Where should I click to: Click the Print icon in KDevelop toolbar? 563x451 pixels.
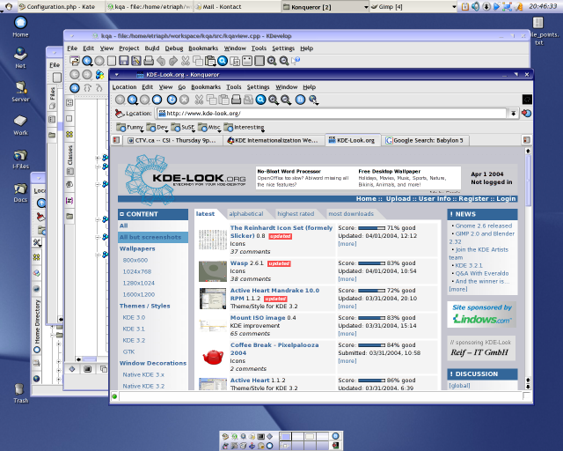pyautogui.click(x=149, y=61)
